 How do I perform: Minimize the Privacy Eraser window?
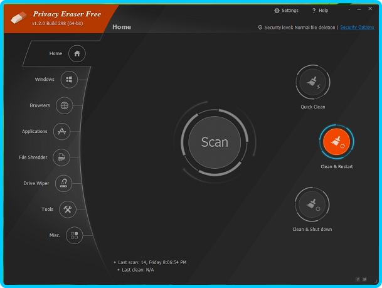tap(359, 9)
